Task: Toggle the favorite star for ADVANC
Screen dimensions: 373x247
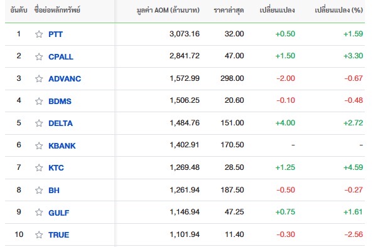Action: (x=39, y=78)
